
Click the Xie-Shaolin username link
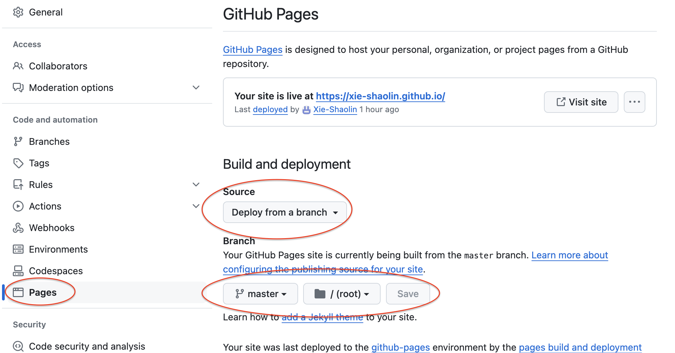[x=335, y=109]
